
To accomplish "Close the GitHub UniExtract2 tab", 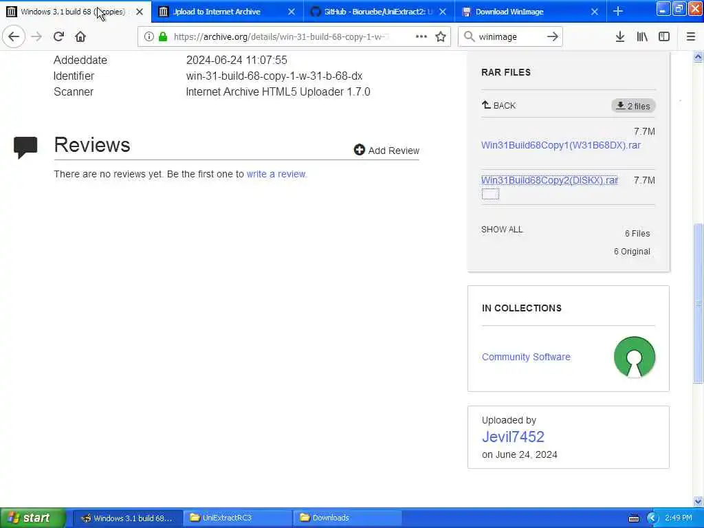I will (x=443, y=12).
